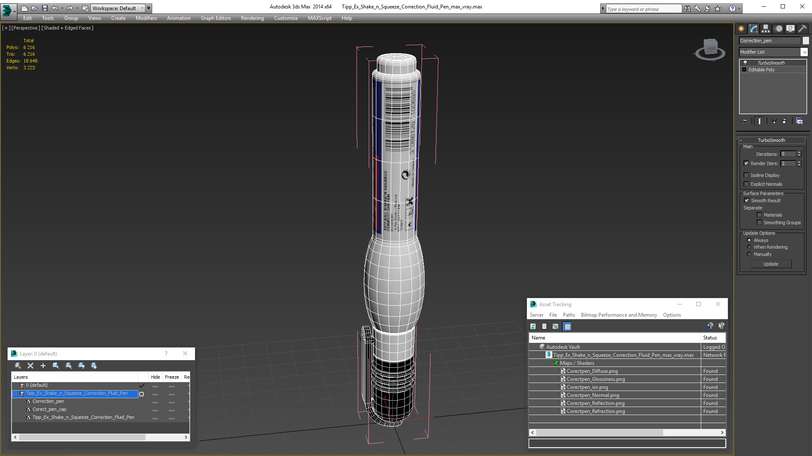
Task: Open the Graph Editors menu
Action: tap(216, 18)
